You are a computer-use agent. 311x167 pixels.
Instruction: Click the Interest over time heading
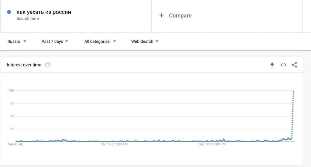pyautogui.click(x=24, y=65)
